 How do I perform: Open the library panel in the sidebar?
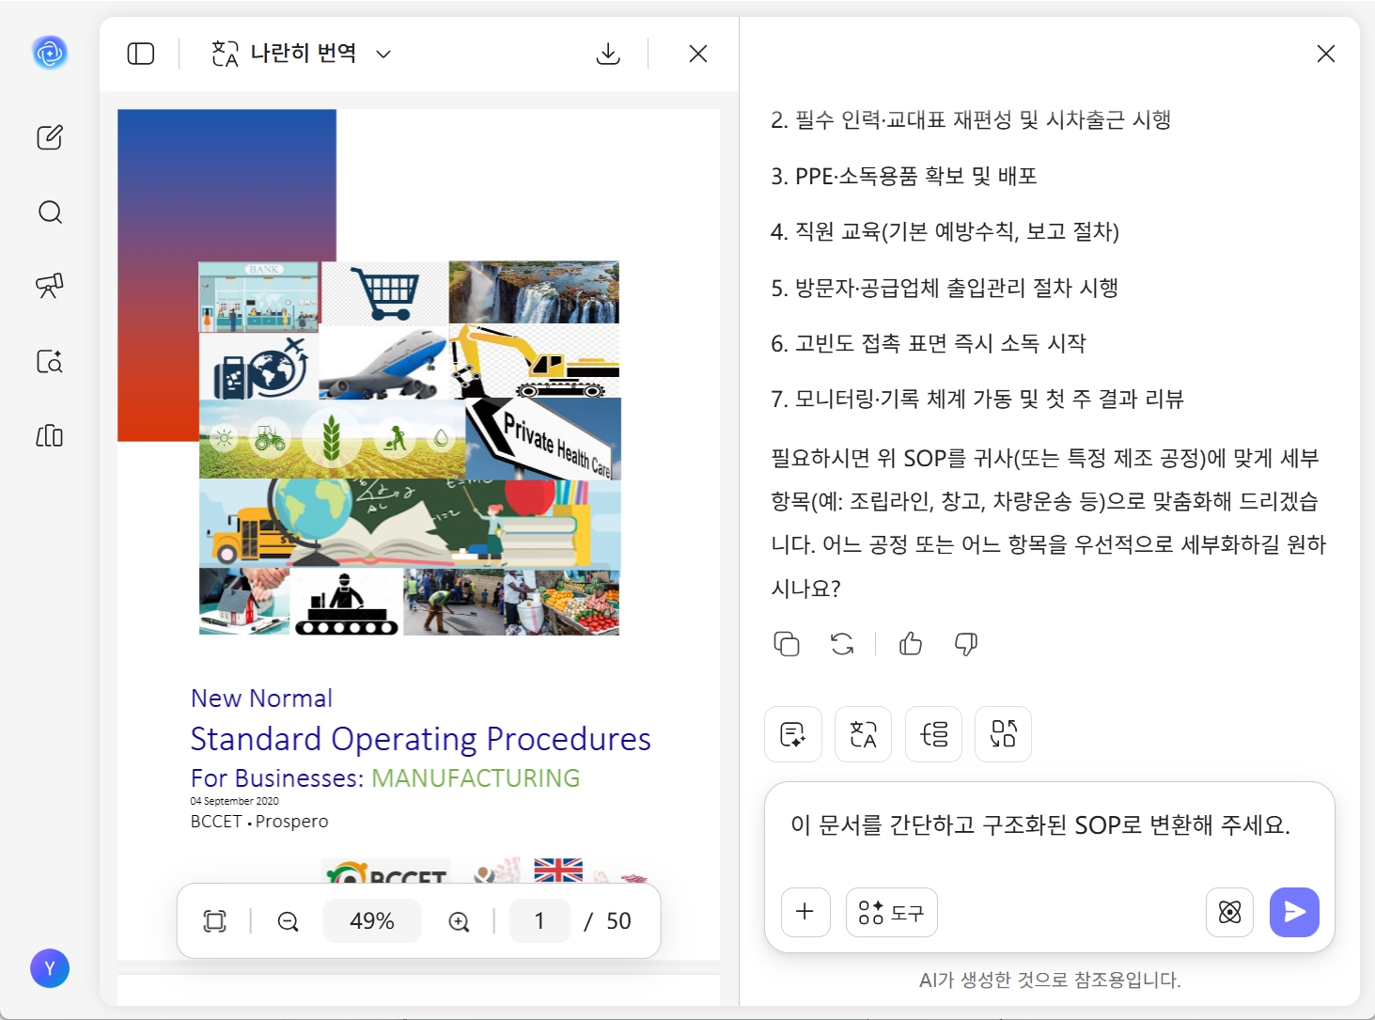(x=49, y=436)
